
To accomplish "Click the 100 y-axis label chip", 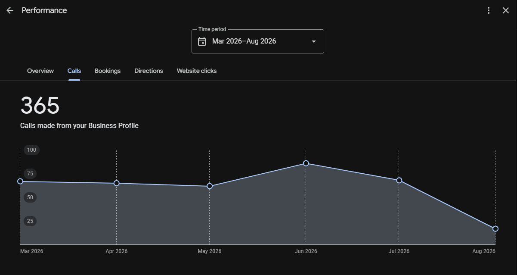I will pos(31,150).
